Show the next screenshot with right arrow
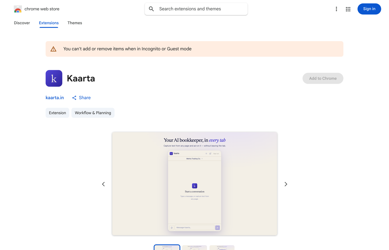This screenshot has width=389, height=250. [286, 184]
